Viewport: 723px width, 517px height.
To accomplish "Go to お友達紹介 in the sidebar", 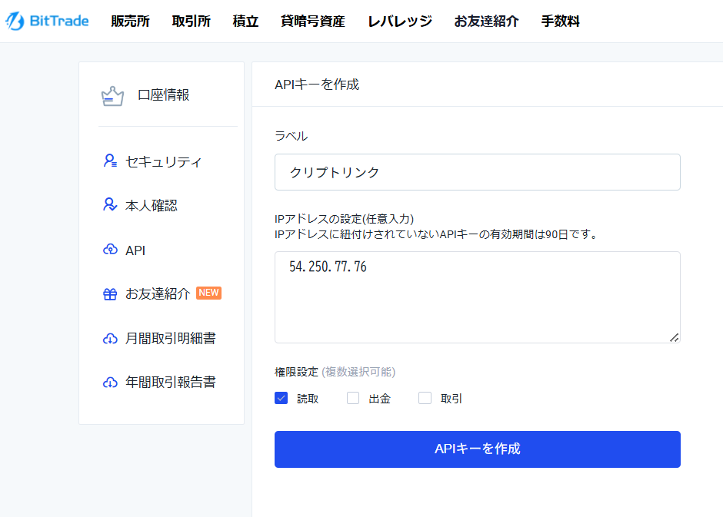I will (x=158, y=293).
